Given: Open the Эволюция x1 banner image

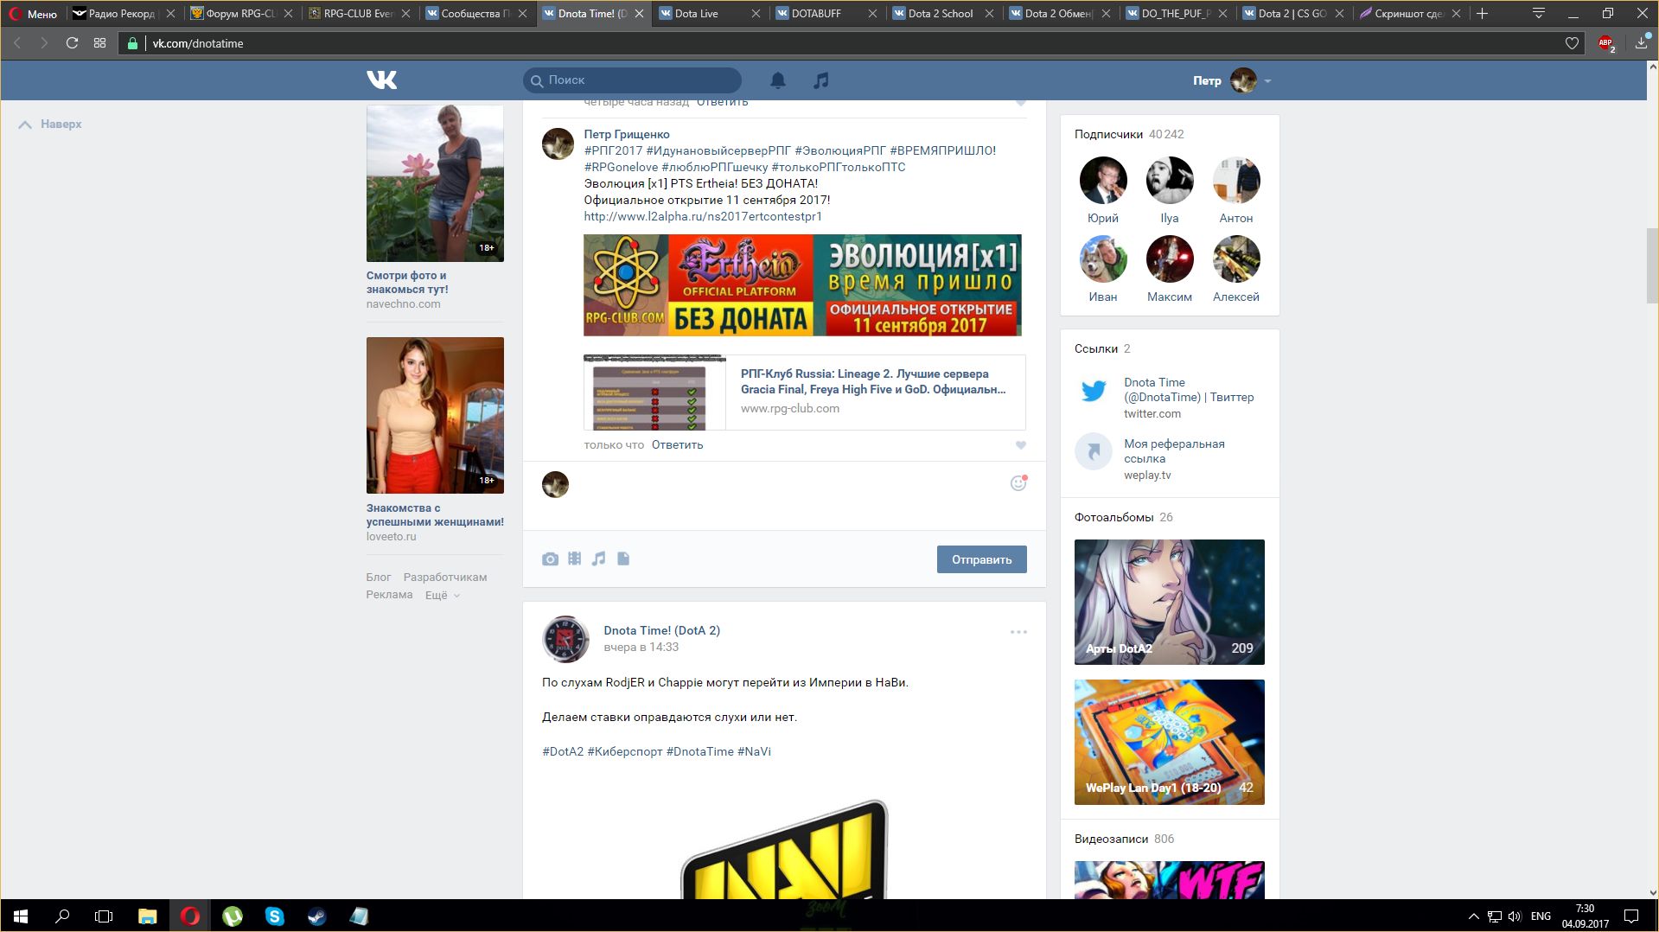Looking at the screenshot, I should [x=802, y=285].
